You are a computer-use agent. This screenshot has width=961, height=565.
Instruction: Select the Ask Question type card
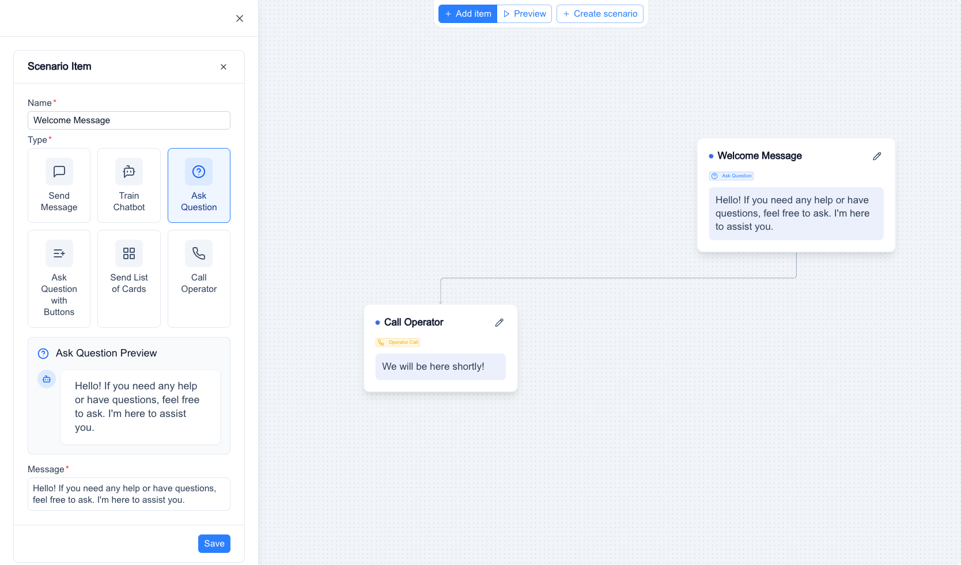[199, 185]
